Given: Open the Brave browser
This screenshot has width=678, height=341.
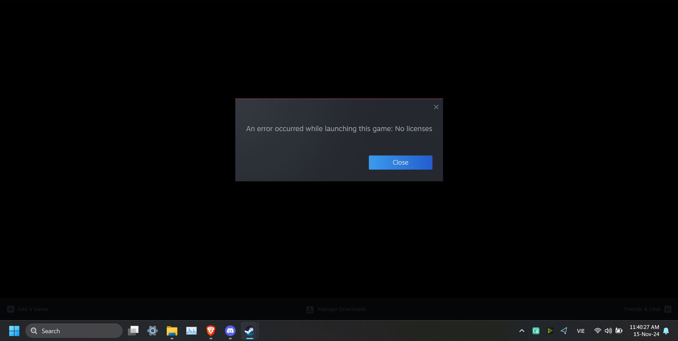Looking at the screenshot, I should [211, 331].
